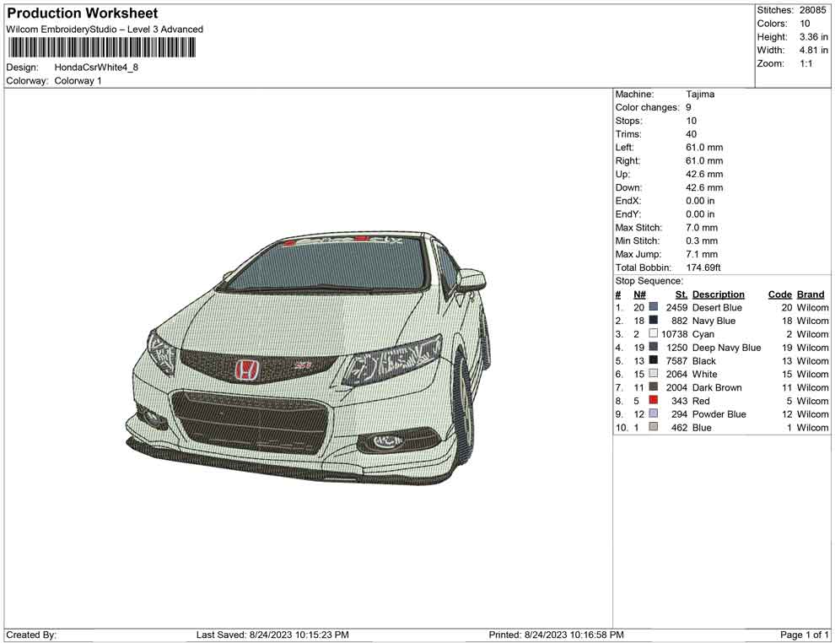Screen dimensions: 835x643
Task: Click the Color changes value 9
Action: click(688, 107)
